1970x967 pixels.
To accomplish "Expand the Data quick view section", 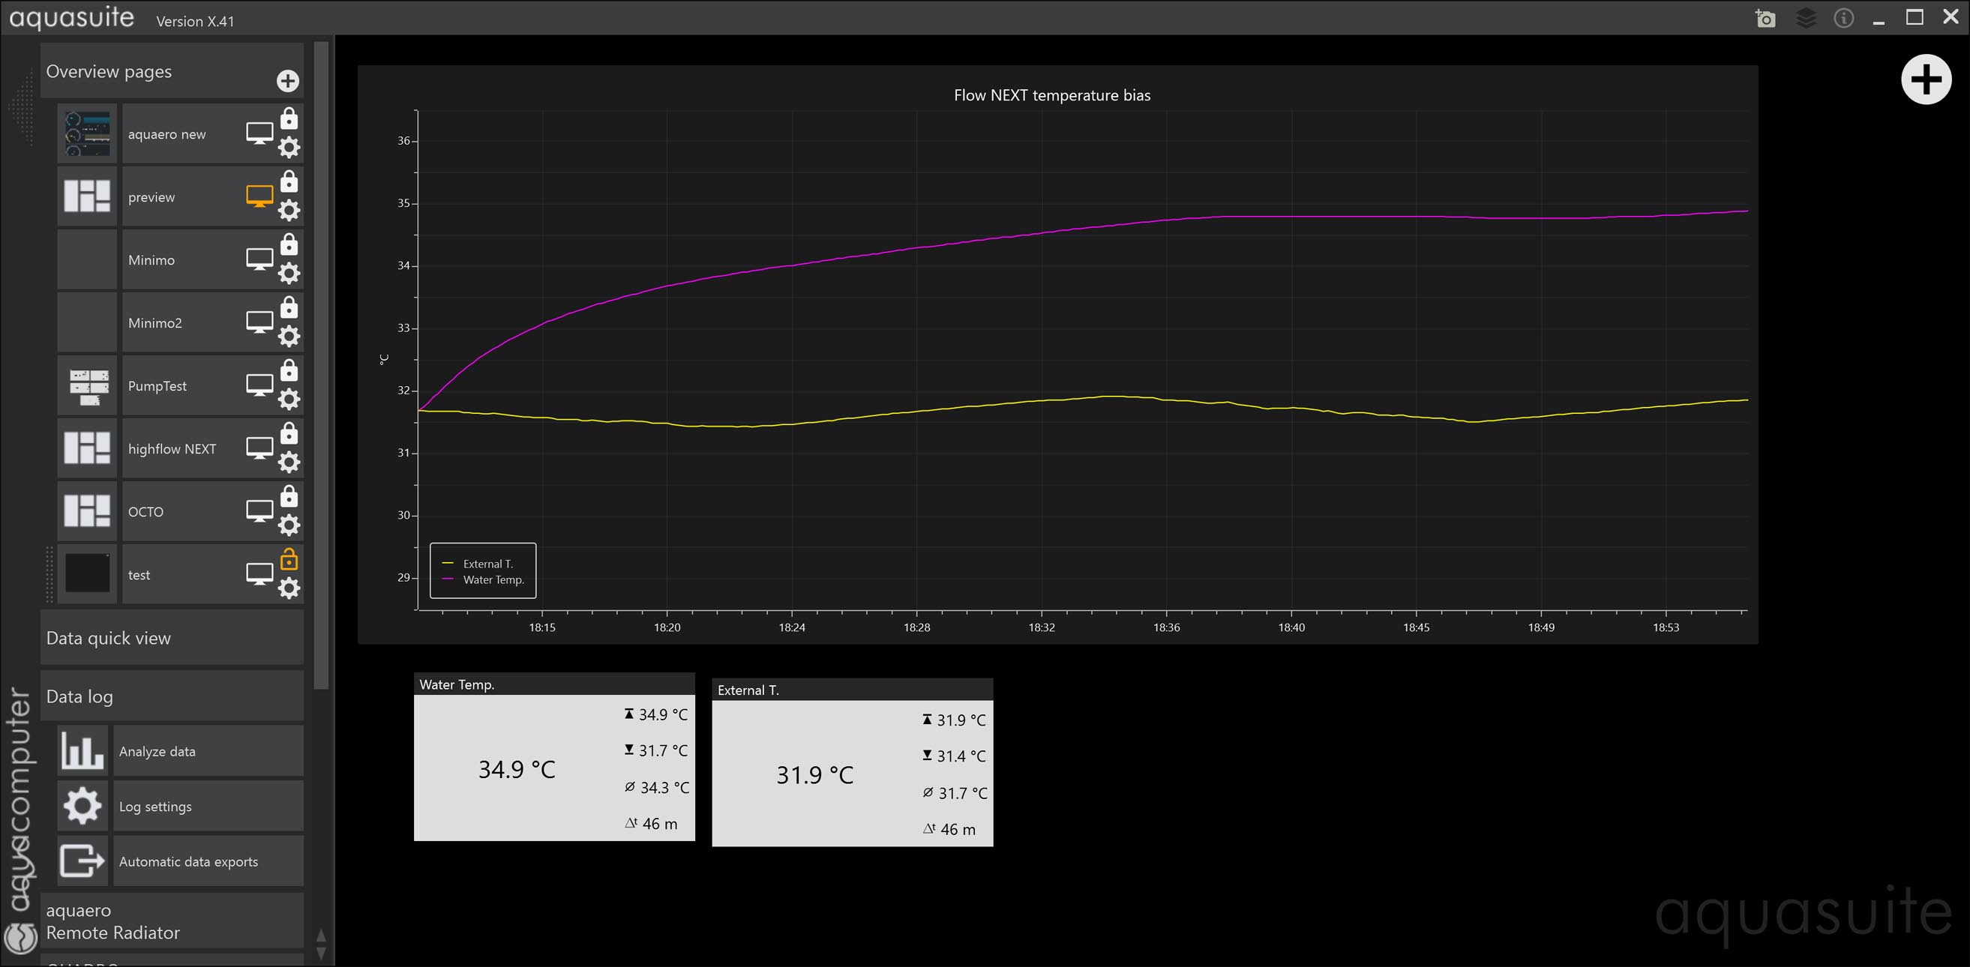I will pyautogui.click(x=172, y=639).
